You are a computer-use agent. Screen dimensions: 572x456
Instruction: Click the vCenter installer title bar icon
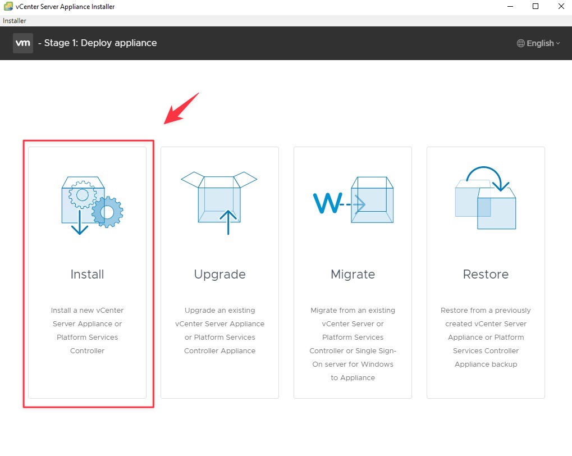point(8,7)
